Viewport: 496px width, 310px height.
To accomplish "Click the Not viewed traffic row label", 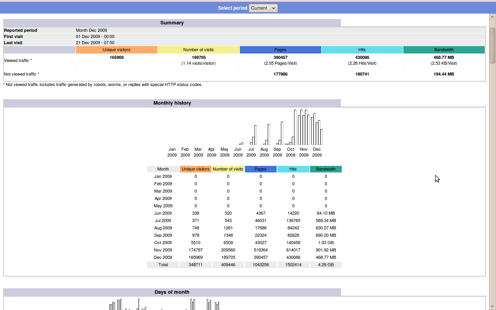I will (22, 74).
